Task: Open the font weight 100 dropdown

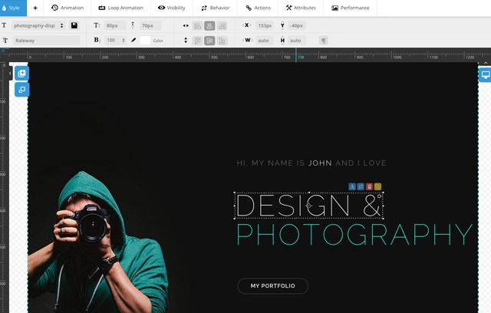Action: pyautogui.click(x=115, y=40)
